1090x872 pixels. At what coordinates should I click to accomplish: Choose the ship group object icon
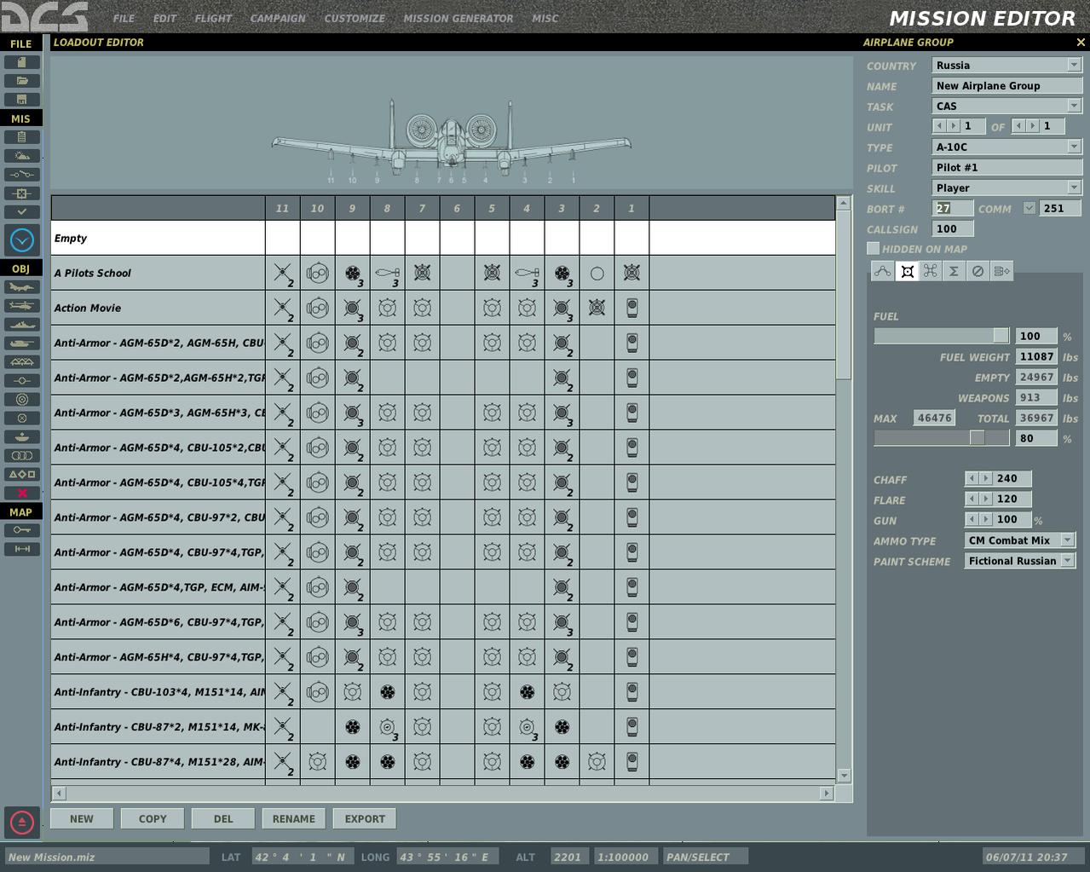point(22,325)
